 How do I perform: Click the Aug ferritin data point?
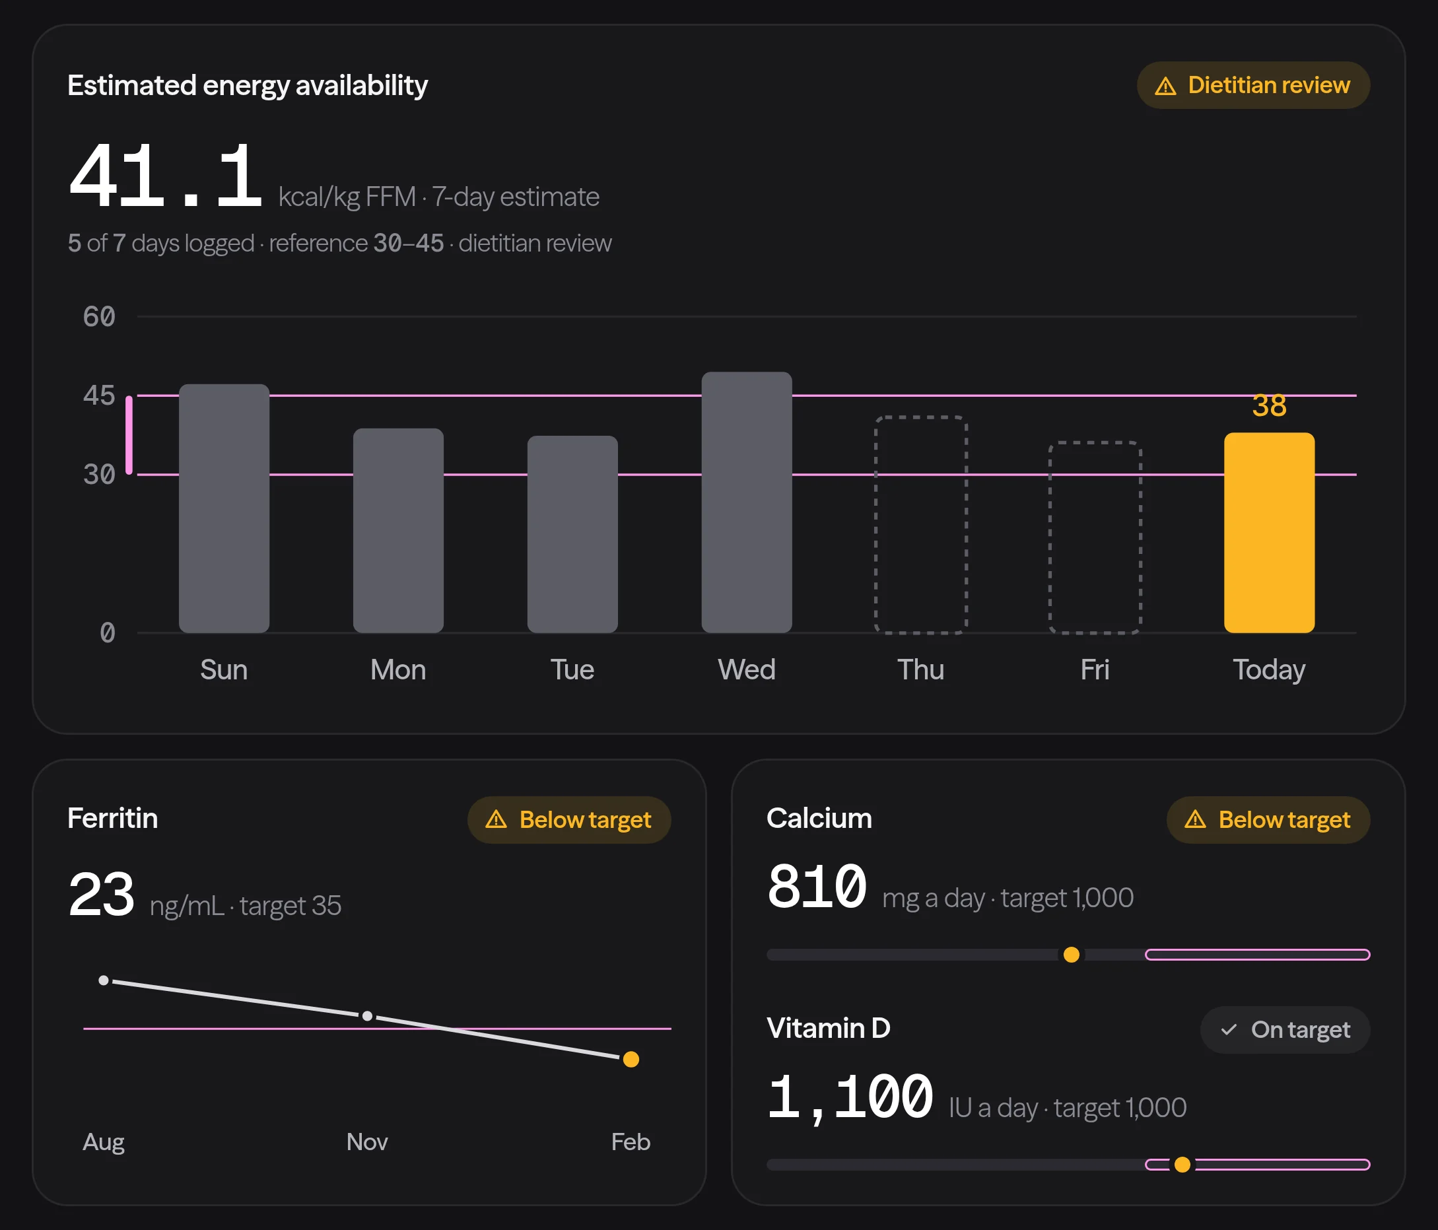pos(104,980)
